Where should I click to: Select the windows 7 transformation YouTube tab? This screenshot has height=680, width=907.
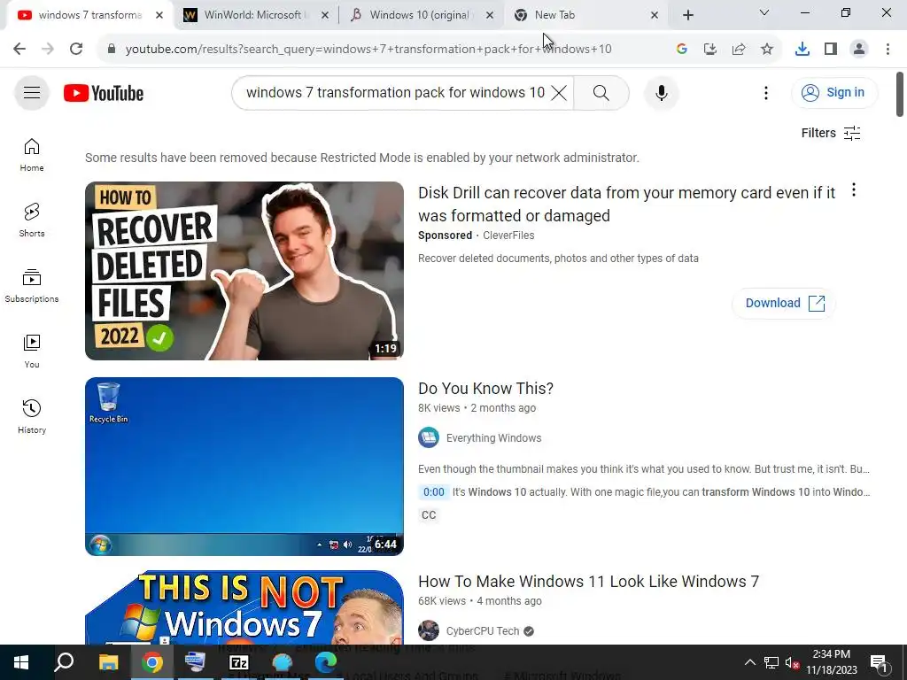coord(89,15)
